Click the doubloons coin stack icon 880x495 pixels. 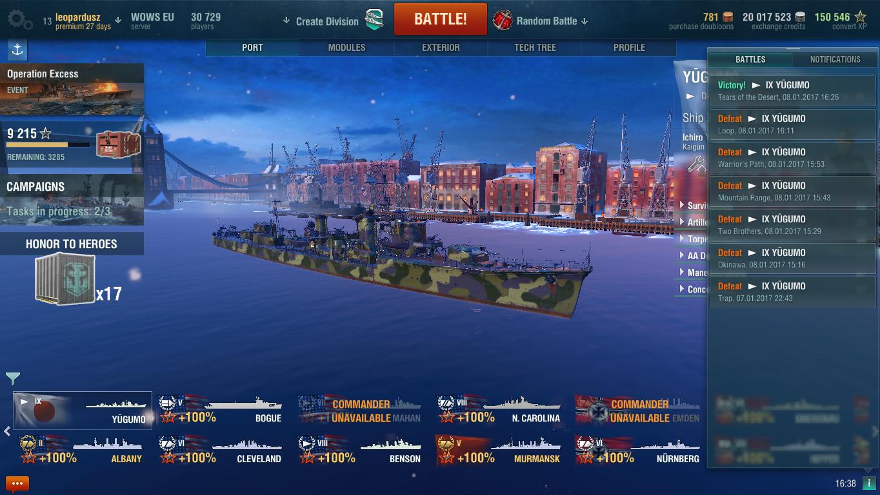pyautogui.click(x=728, y=17)
